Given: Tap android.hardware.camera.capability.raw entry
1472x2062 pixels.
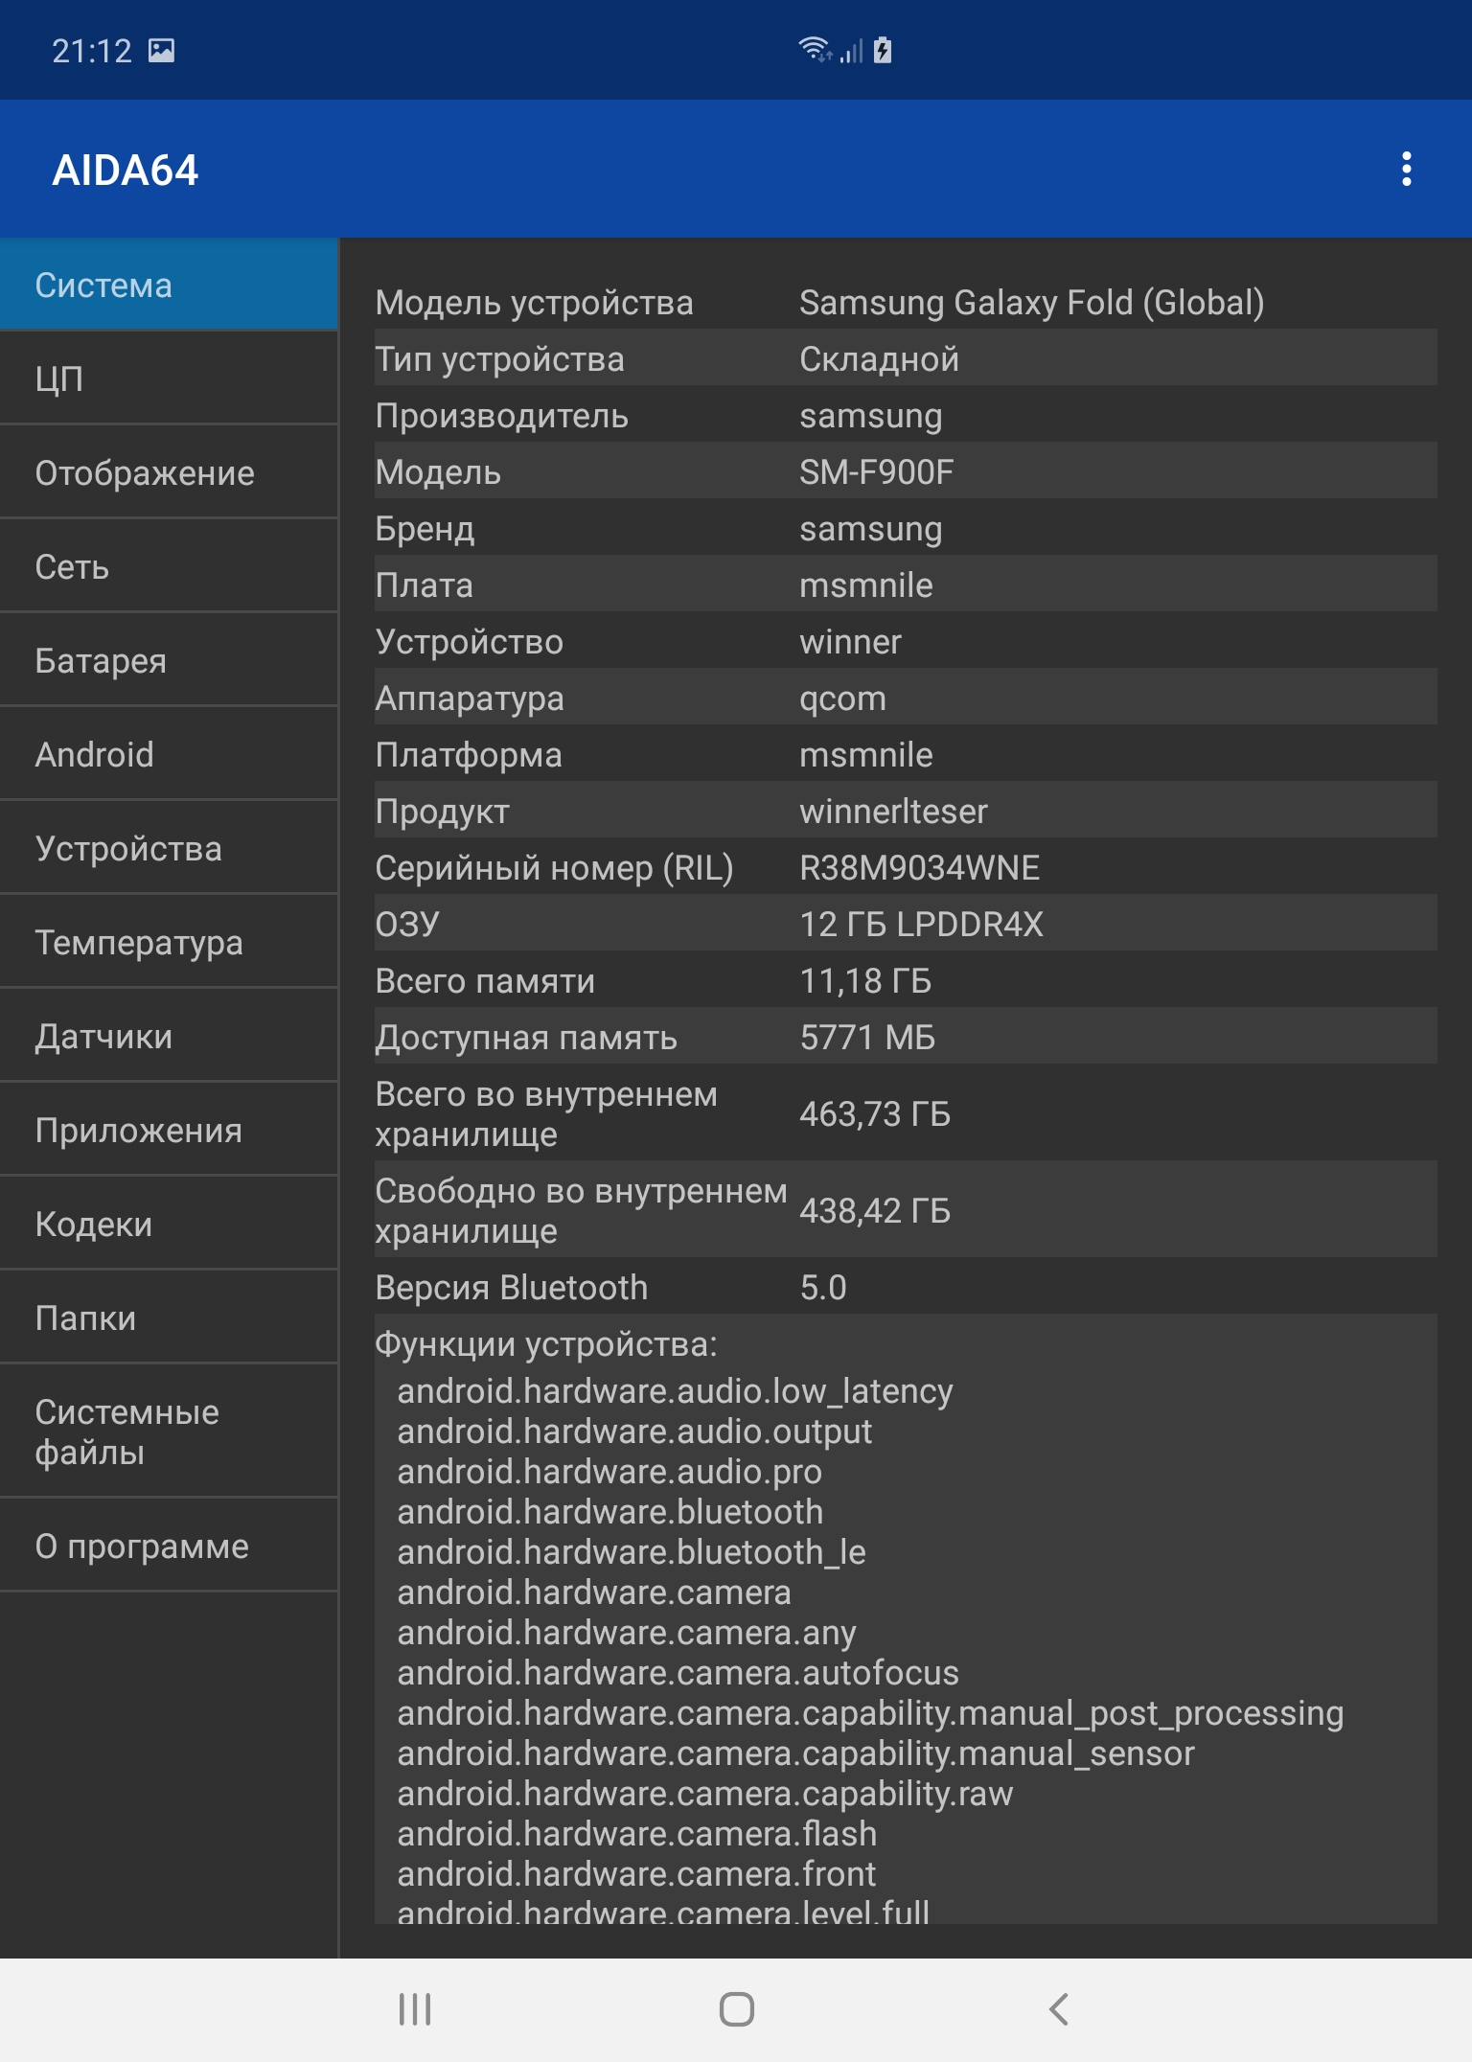Looking at the screenshot, I should pyautogui.click(x=704, y=1793).
